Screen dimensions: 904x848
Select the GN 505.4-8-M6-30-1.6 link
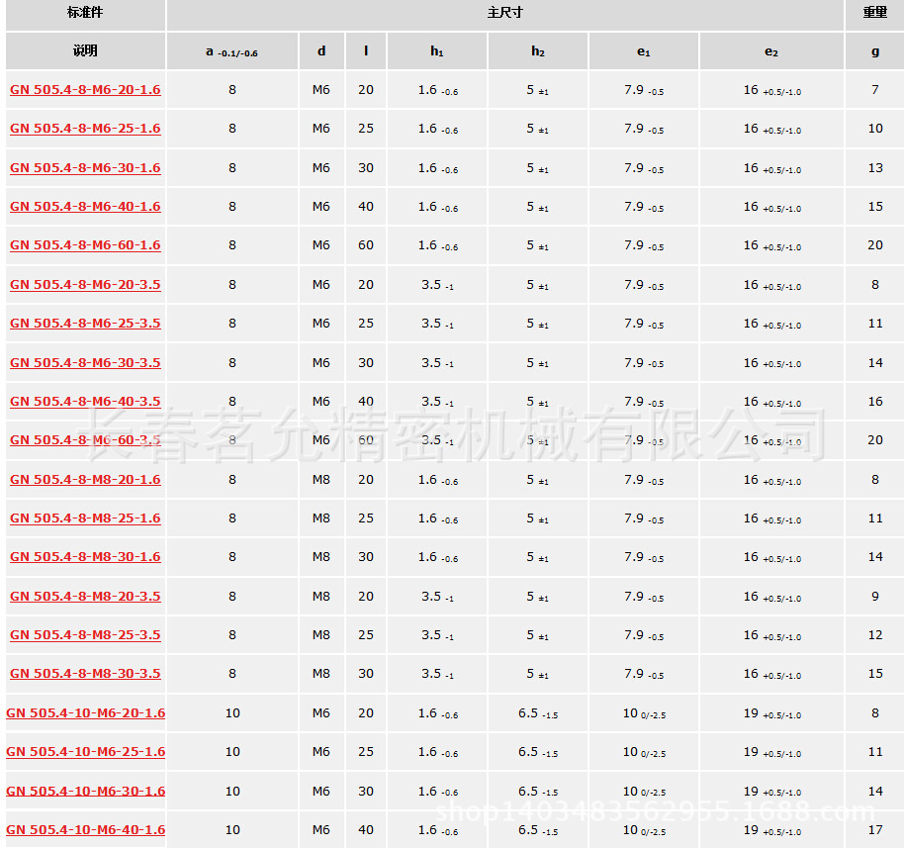click(x=85, y=168)
